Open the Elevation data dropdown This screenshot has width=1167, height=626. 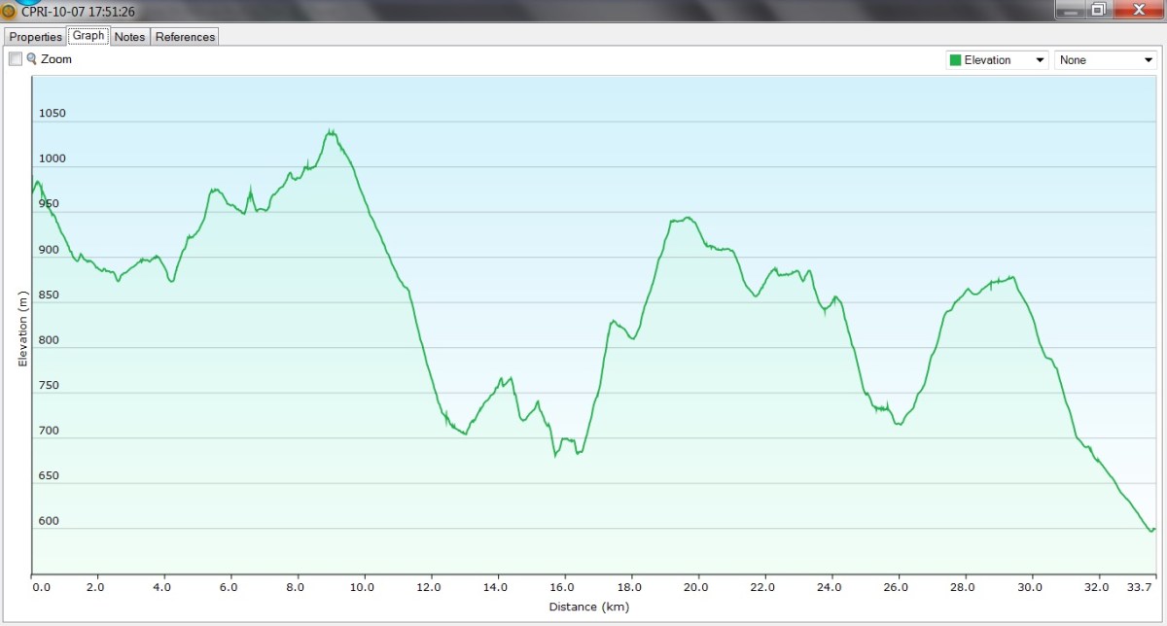click(x=996, y=60)
